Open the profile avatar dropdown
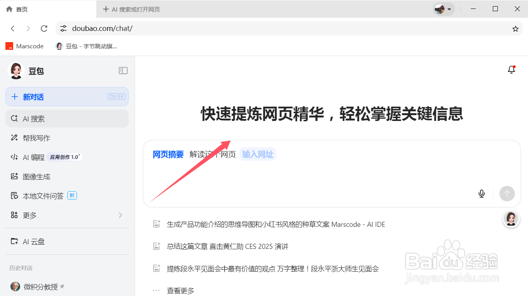Viewport: 528px width, 296px height. 444,9
